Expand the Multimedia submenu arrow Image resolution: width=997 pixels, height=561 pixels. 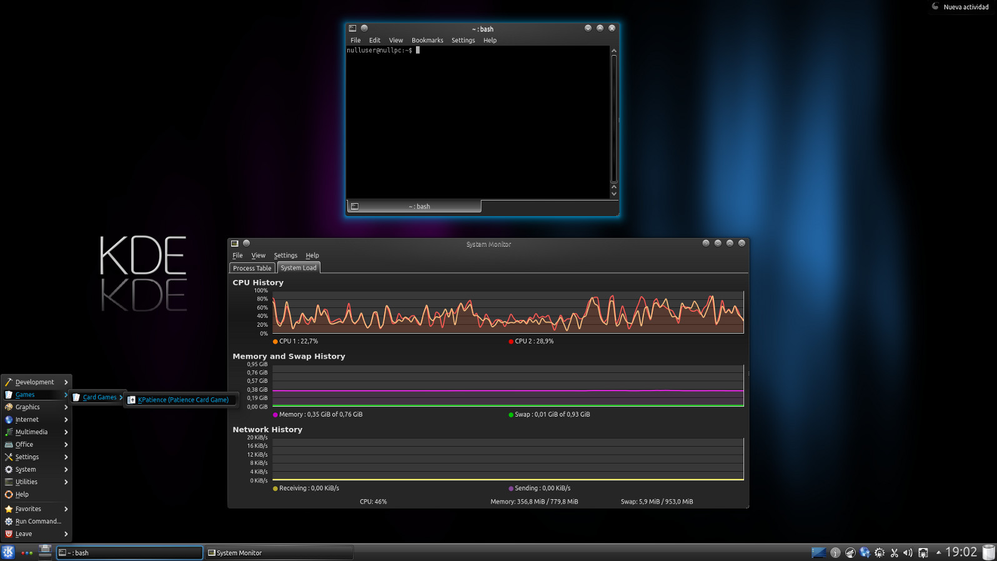66,432
